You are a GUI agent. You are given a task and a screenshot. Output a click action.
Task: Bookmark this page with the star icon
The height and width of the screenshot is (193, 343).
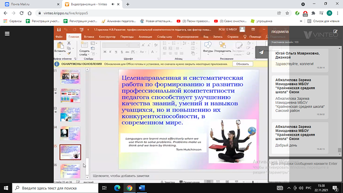pos(287,13)
